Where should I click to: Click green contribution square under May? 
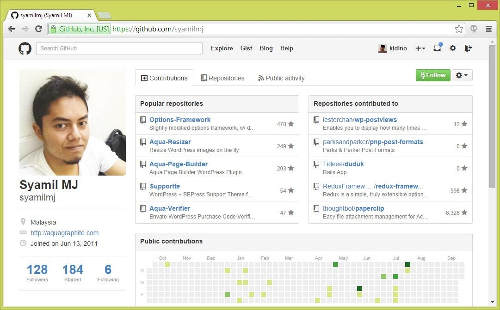[335, 264]
